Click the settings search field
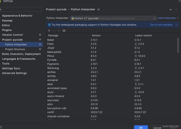The height and width of the screenshot is (129, 181). pyautogui.click(x=21, y=9)
